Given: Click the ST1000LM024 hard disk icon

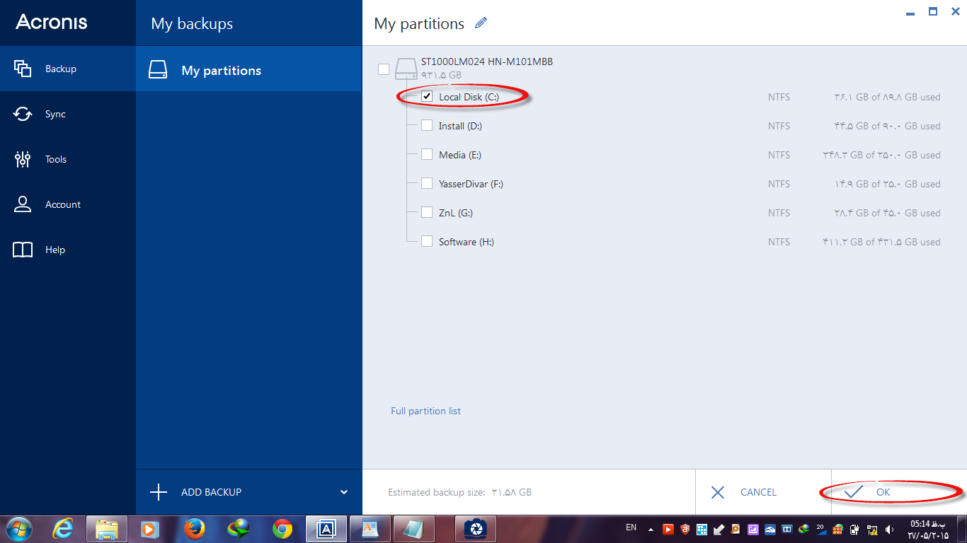Looking at the screenshot, I should [x=406, y=69].
